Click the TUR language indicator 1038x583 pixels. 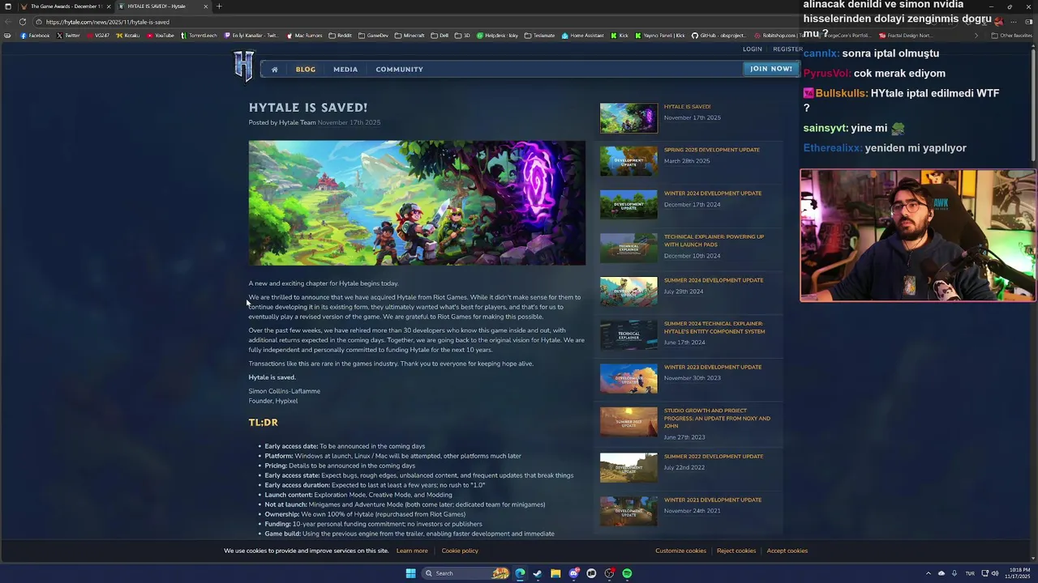pyautogui.click(x=970, y=573)
